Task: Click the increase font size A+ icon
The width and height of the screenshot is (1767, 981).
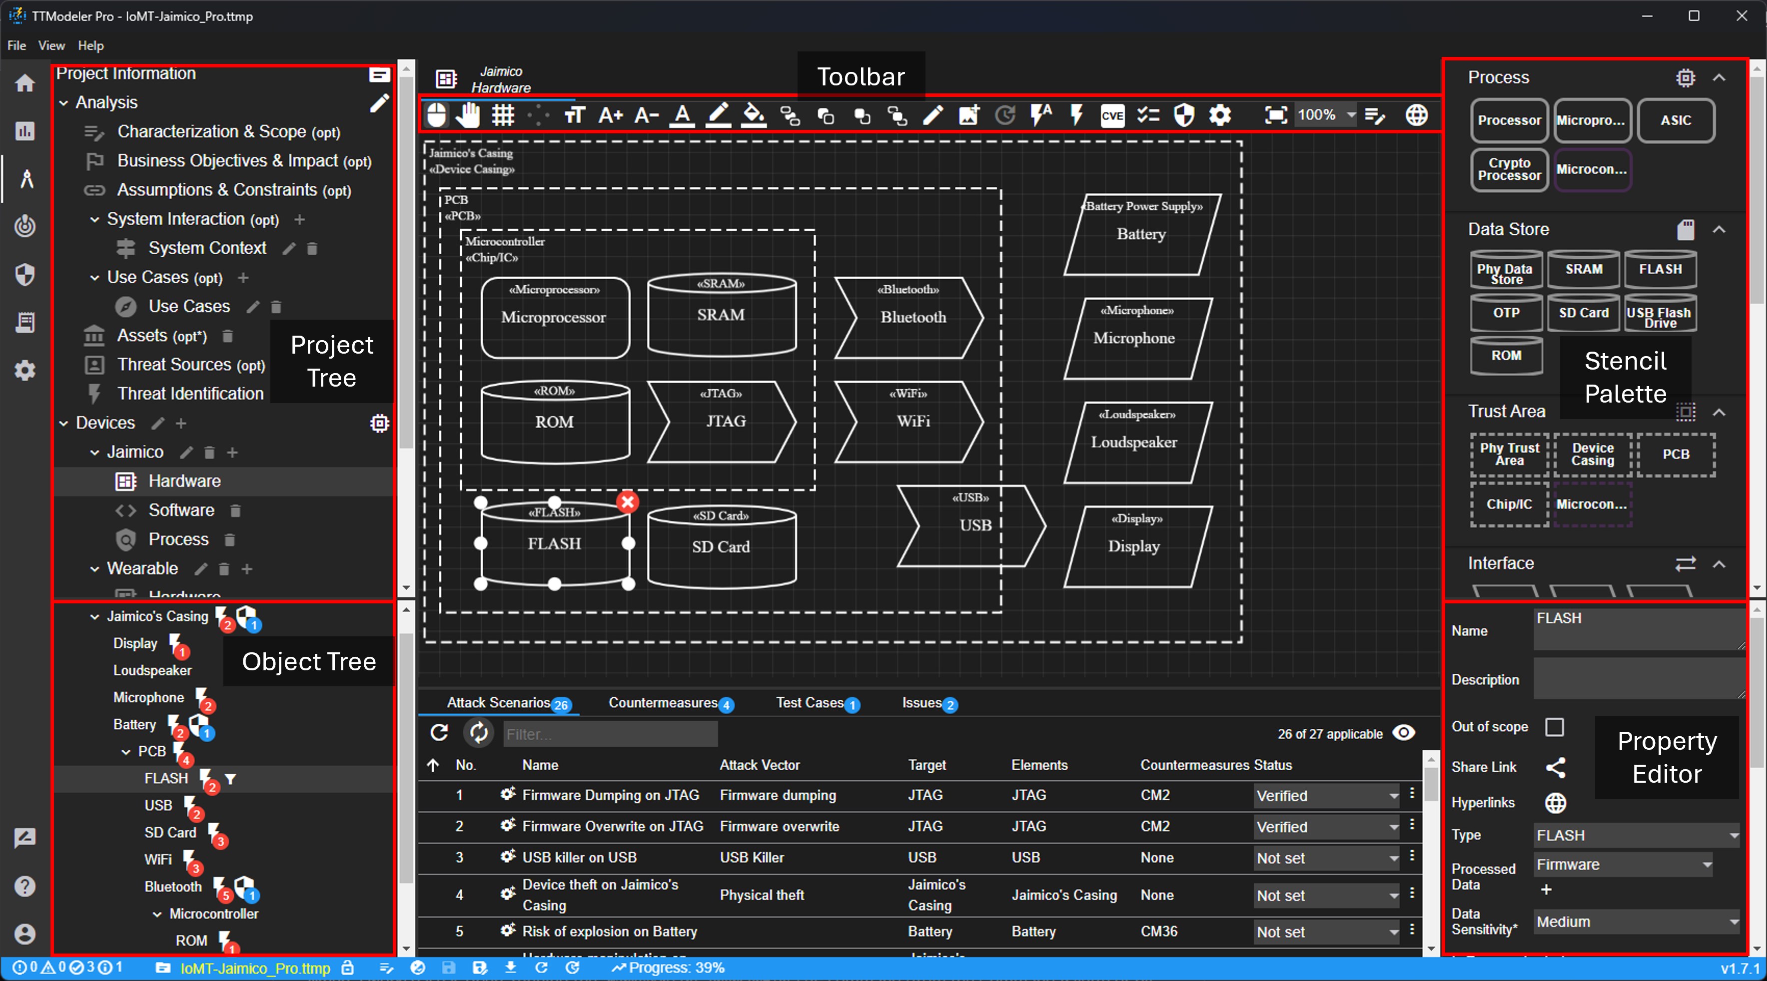Action: click(x=610, y=114)
